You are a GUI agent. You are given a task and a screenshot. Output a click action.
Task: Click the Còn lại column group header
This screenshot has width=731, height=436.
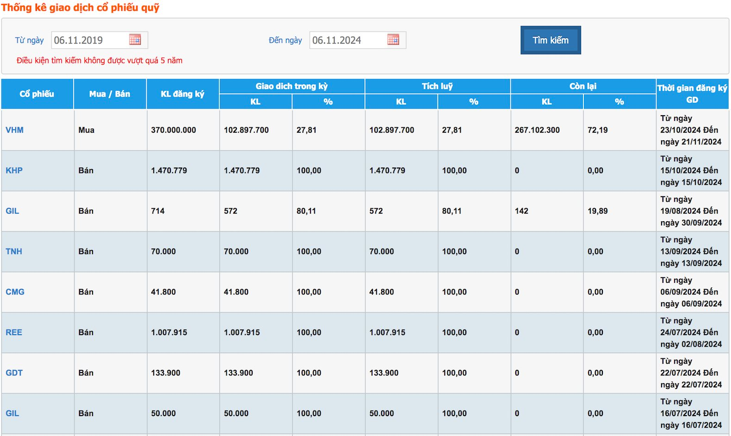click(x=583, y=86)
